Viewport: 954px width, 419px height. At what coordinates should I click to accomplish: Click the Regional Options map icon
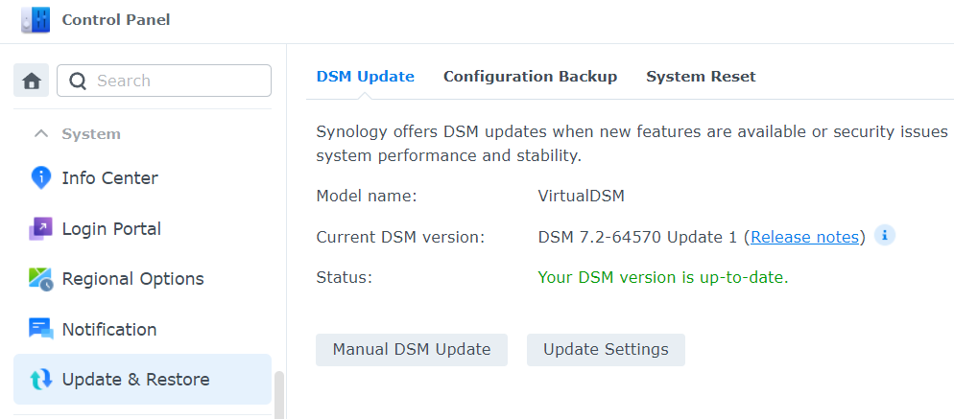(40, 279)
